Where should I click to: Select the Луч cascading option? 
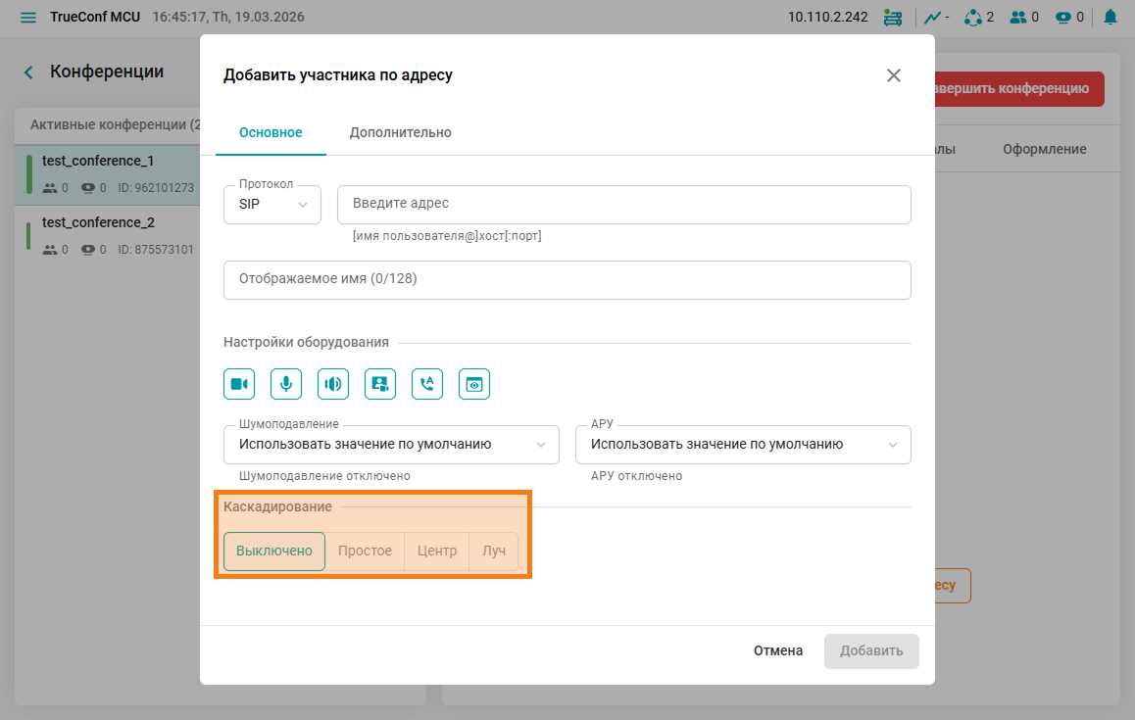pyautogui.click(x=494, y=551)
